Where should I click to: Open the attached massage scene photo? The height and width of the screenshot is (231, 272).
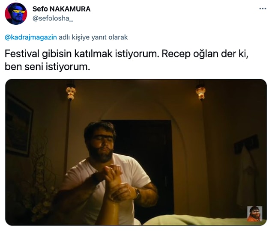click(136, 152)
